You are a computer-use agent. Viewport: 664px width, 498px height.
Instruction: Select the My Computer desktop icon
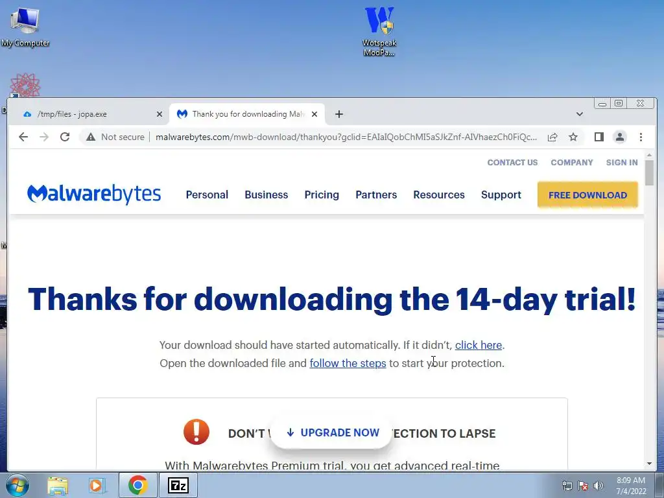click(x=25, y=26)
